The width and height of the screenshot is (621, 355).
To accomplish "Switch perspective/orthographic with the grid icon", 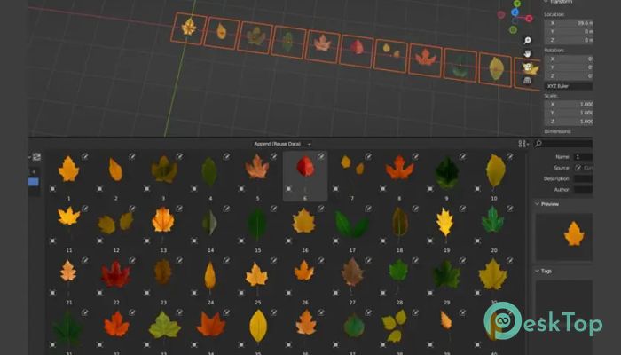I will click(527, 81).
